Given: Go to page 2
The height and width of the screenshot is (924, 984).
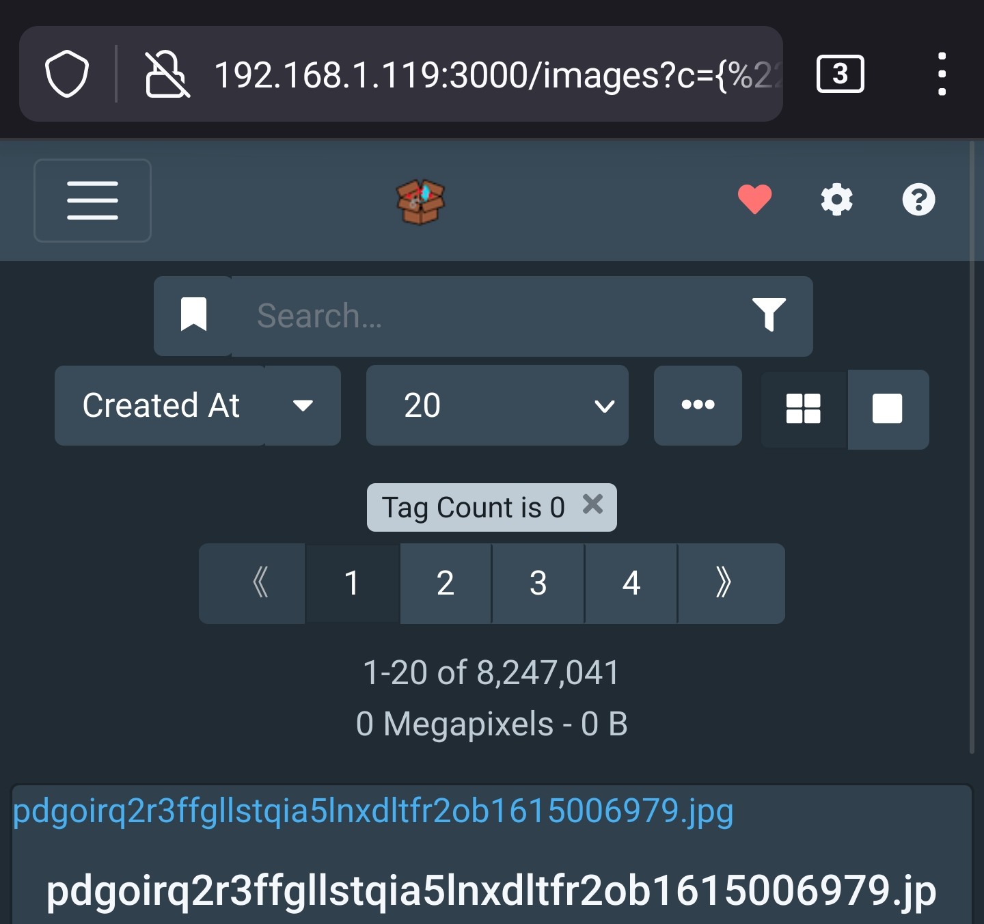Looking at the screenshot, I should tap(445, 583).
